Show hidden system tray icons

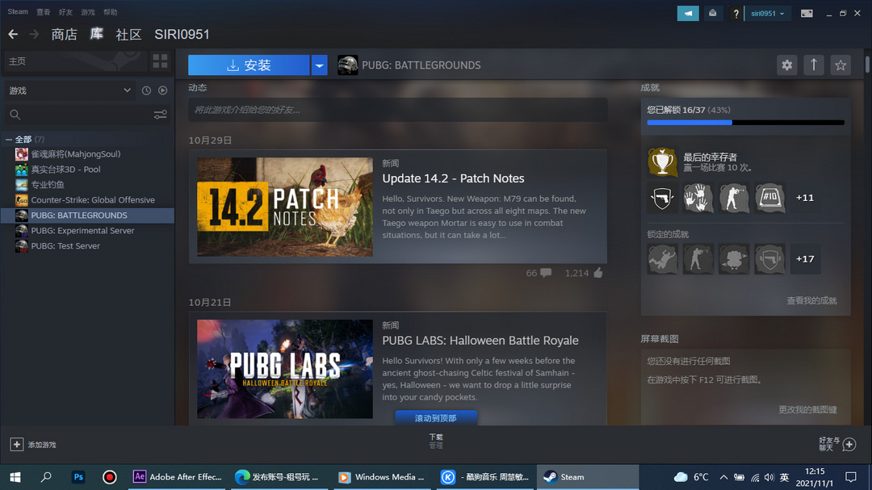tap(723, 476)
